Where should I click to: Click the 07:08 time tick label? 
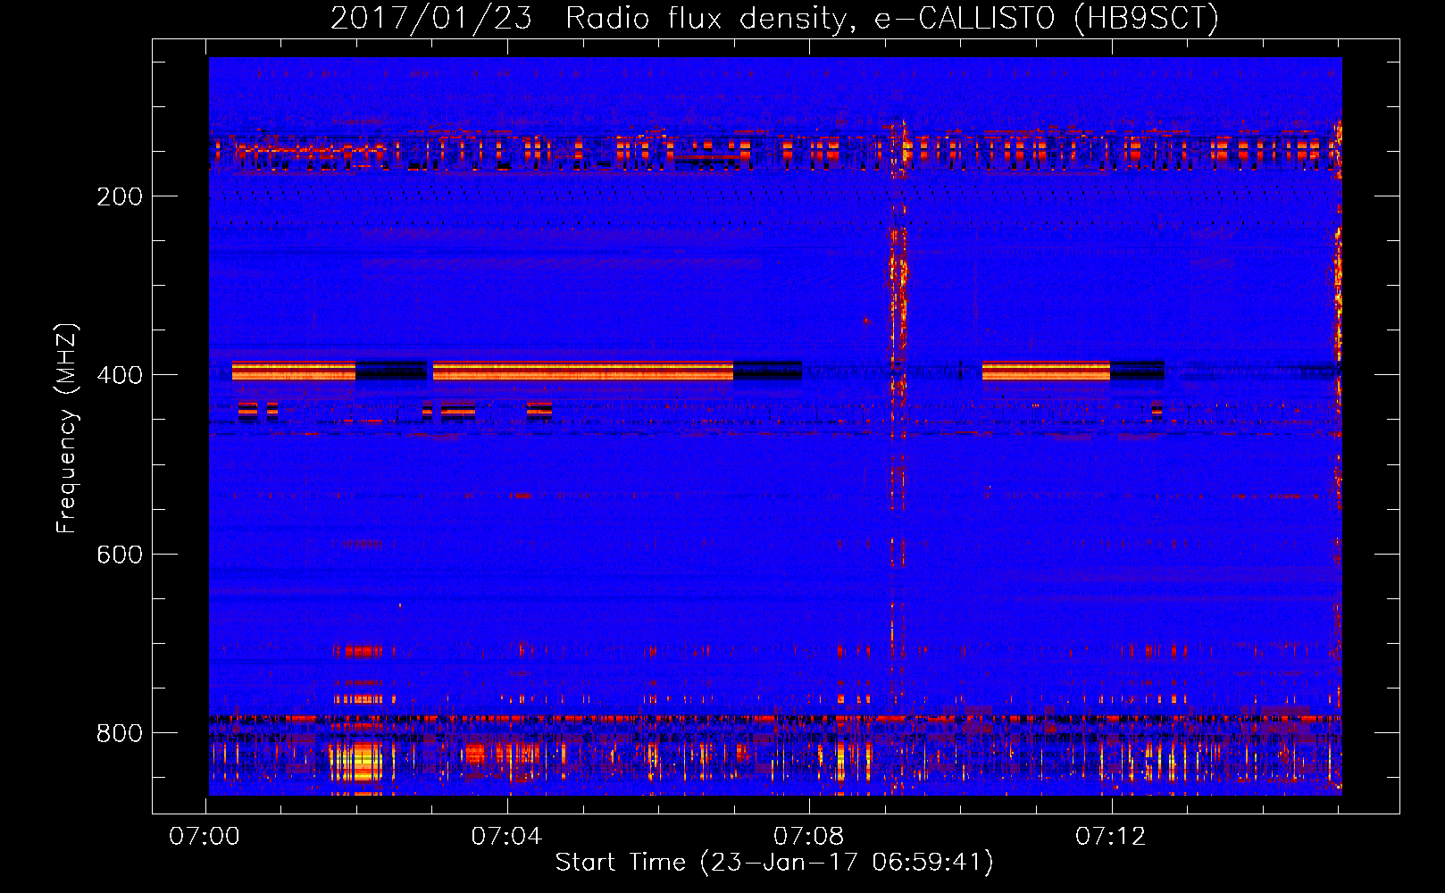(808, 837)
